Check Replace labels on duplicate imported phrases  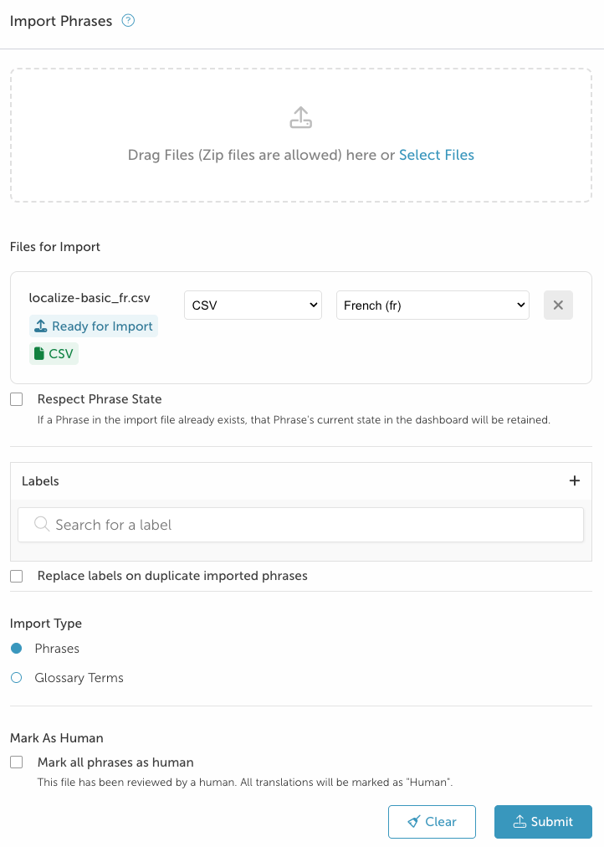[17, 576]
